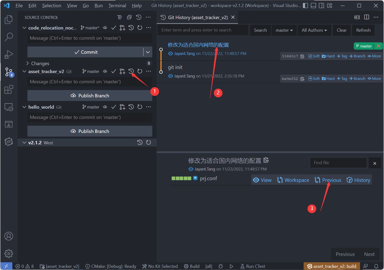This screenshot has width=384, height=270.
Task: Toggle bottom panel visibility in title bar
Action: click(313, 5)
